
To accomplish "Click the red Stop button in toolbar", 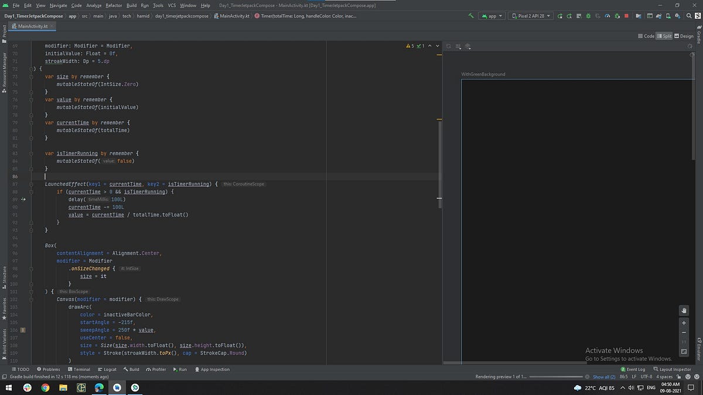I will click(x=626, y=16).
